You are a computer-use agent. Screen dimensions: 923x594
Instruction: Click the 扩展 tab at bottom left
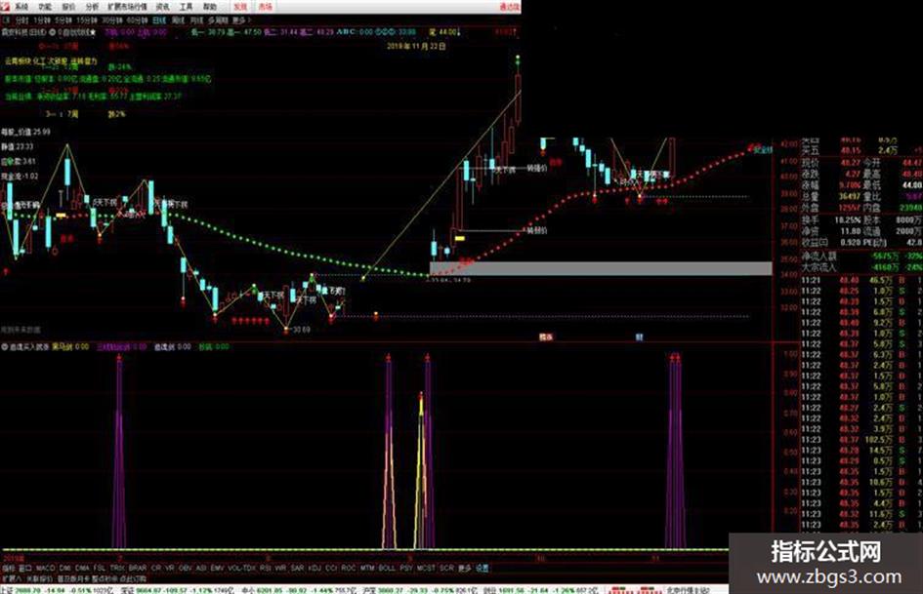click(x=11, y=578)
